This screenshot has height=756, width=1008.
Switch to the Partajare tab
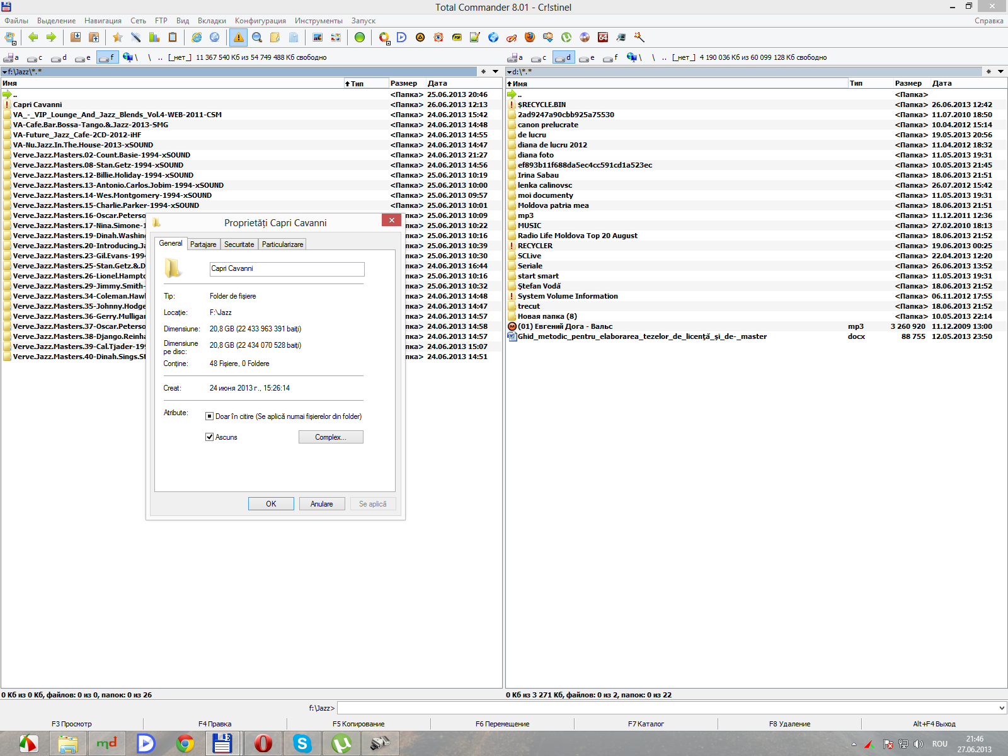(203, 244)
